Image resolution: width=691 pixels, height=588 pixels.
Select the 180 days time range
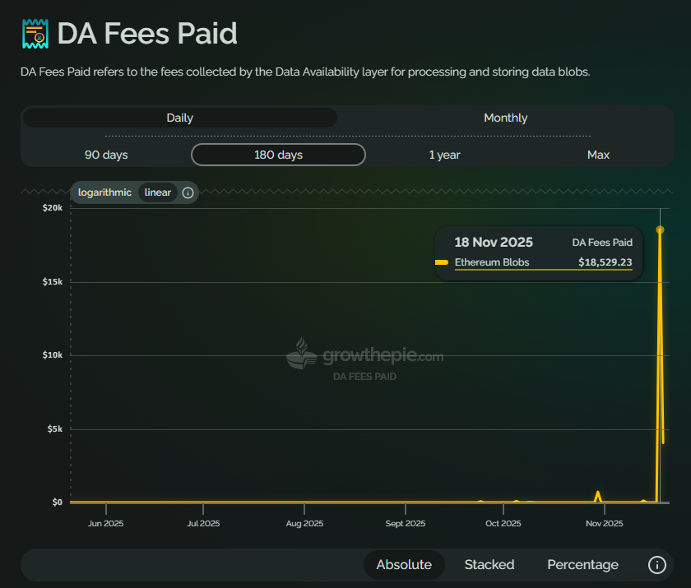(x=278, y=155)
